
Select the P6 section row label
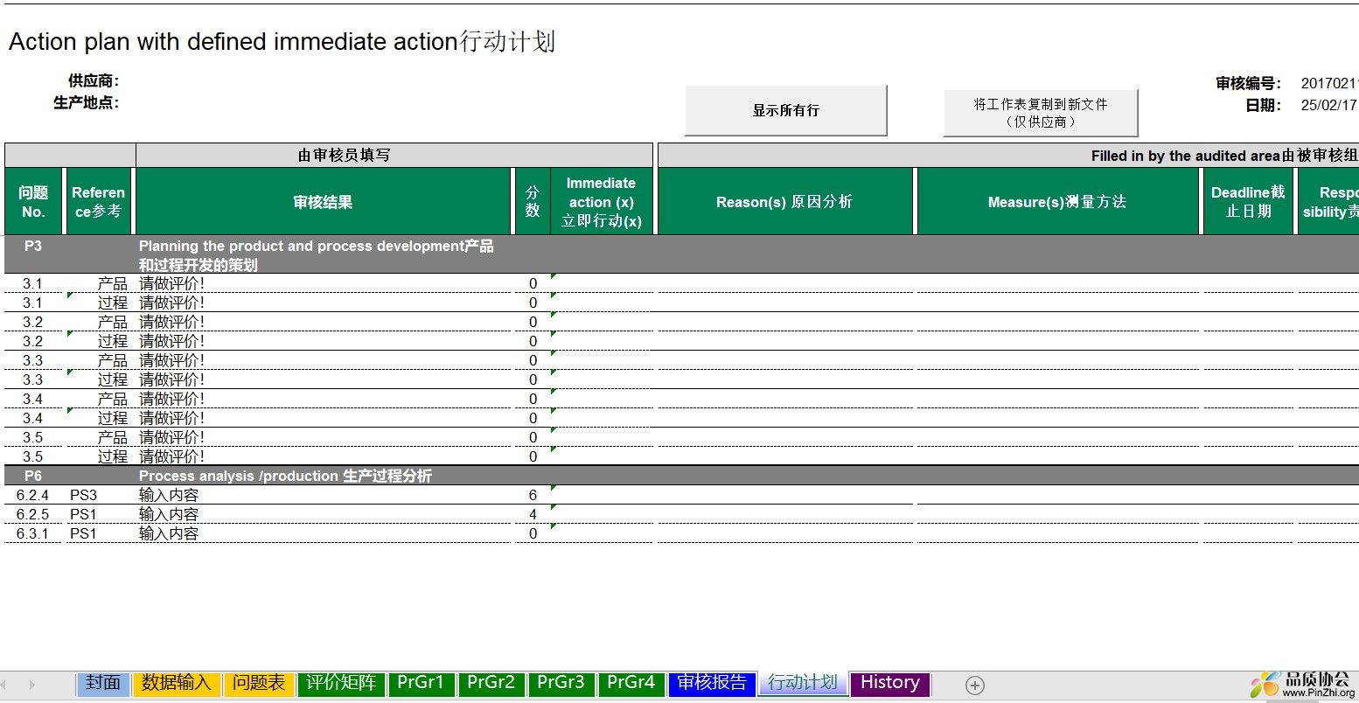coord(33,476)
